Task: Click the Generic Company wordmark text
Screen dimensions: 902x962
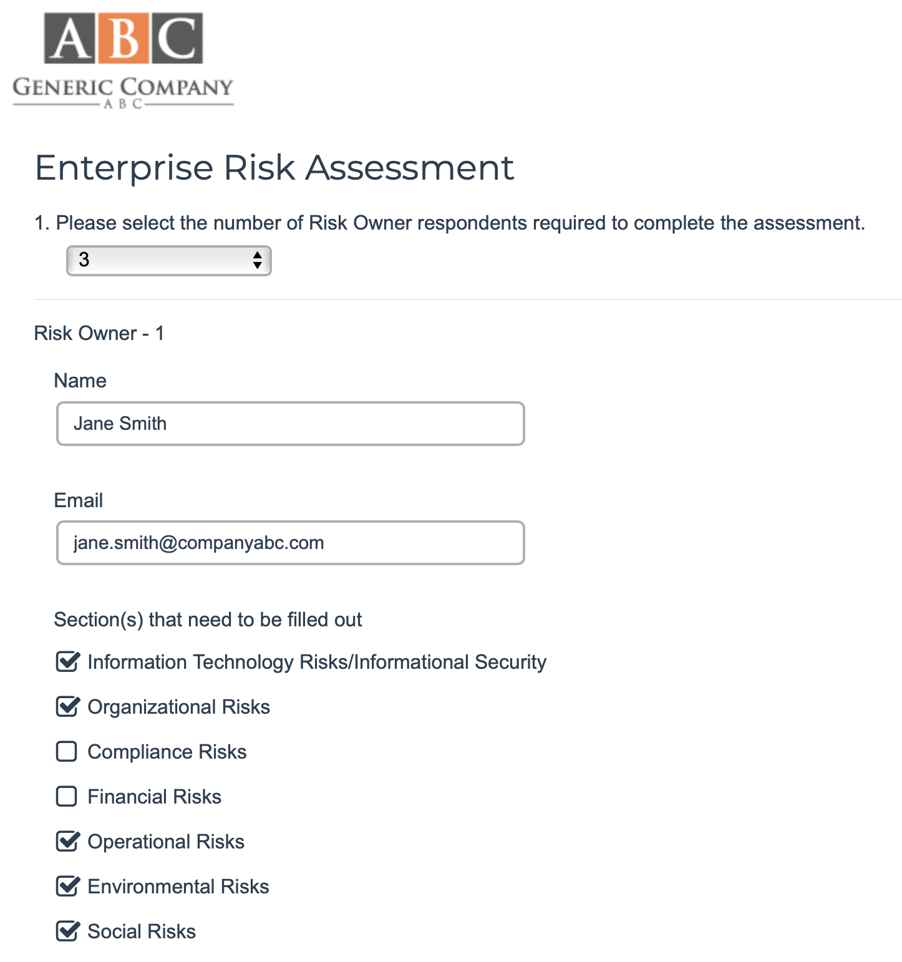Action: coord(123,87)
